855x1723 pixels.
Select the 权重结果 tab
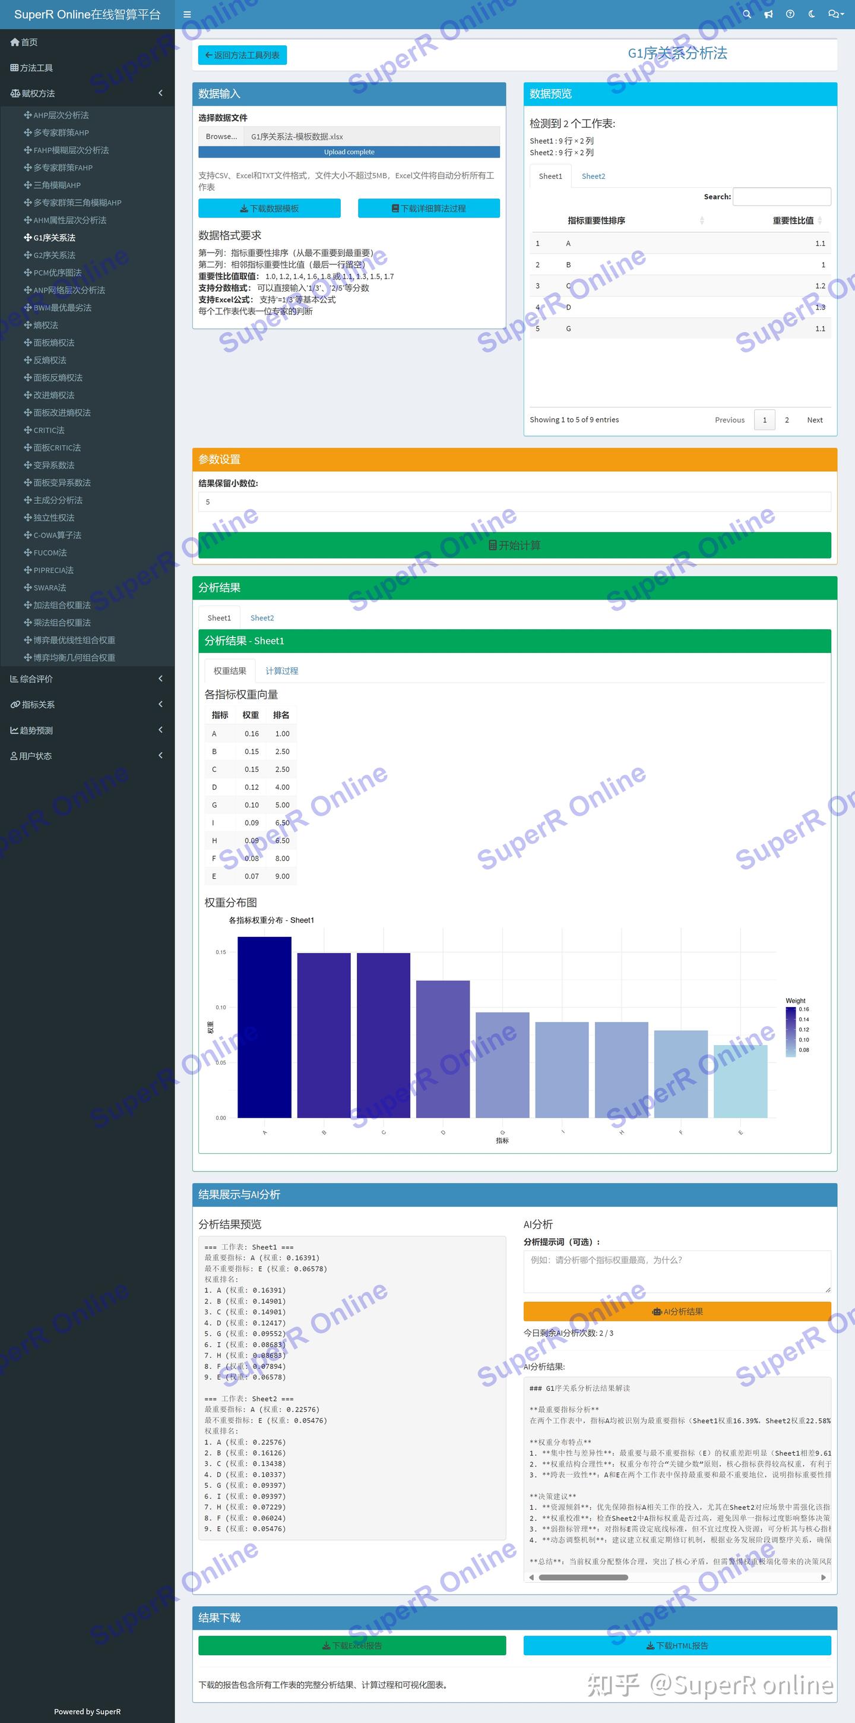[x=230, y=671]
